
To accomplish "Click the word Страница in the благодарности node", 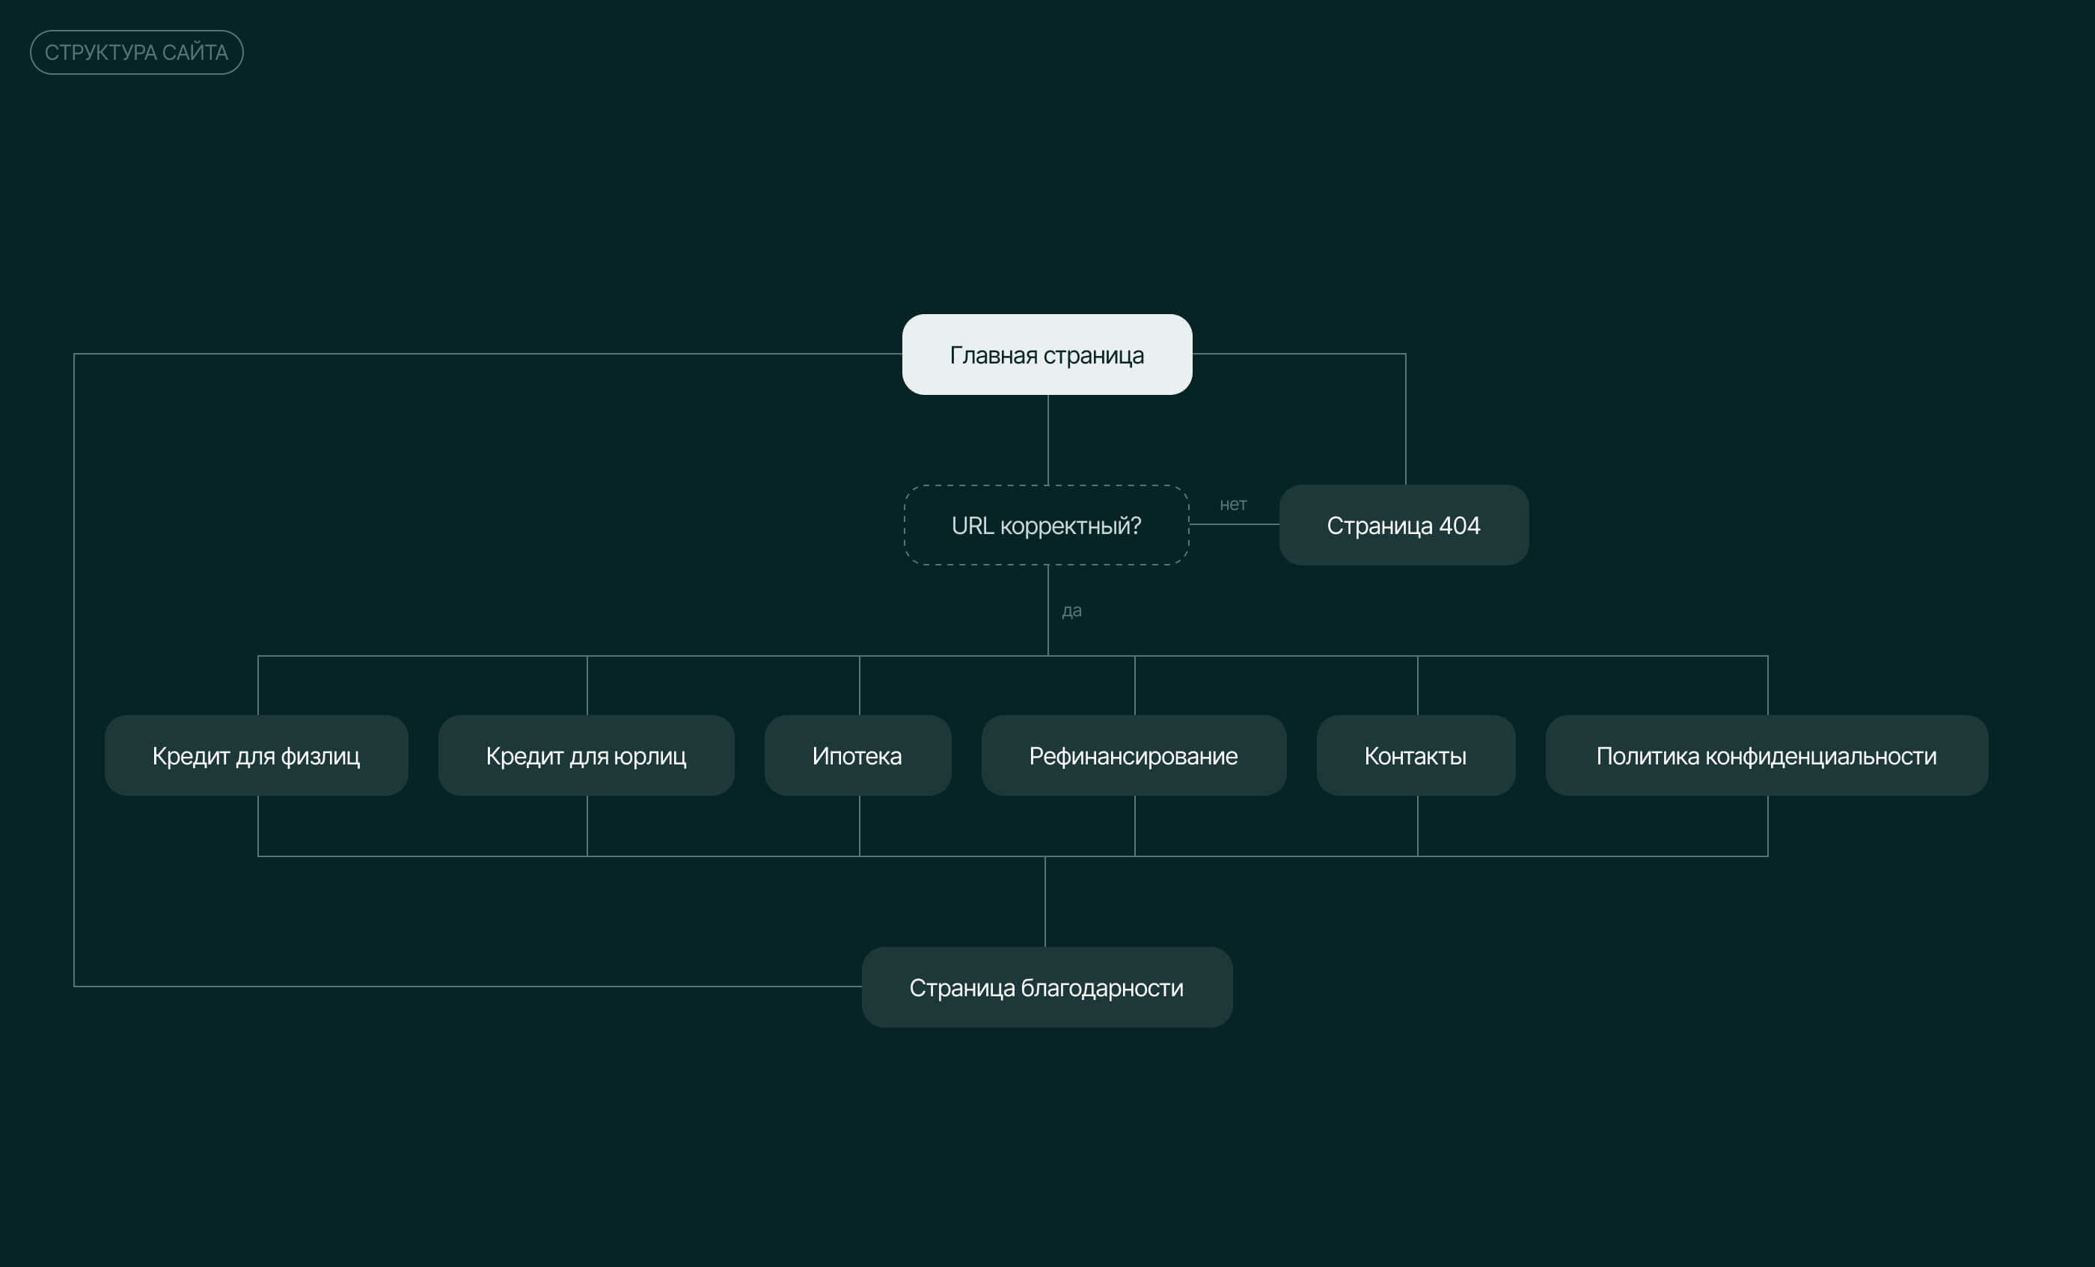I will (x=961, y=988).
